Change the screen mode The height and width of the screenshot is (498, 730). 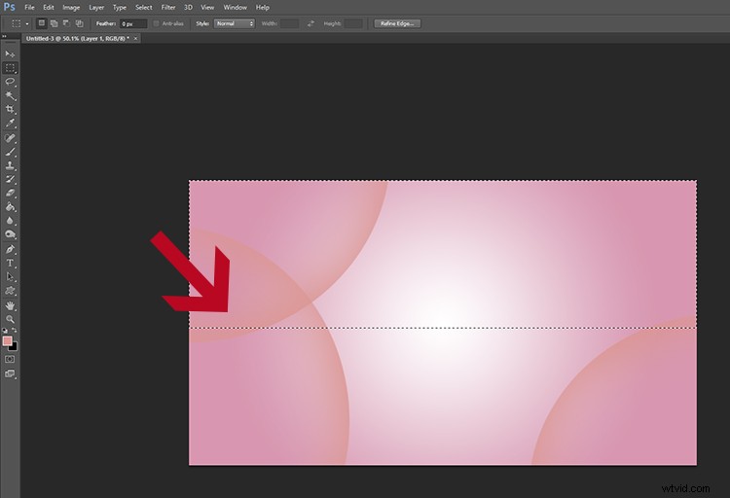pos(10,373)
